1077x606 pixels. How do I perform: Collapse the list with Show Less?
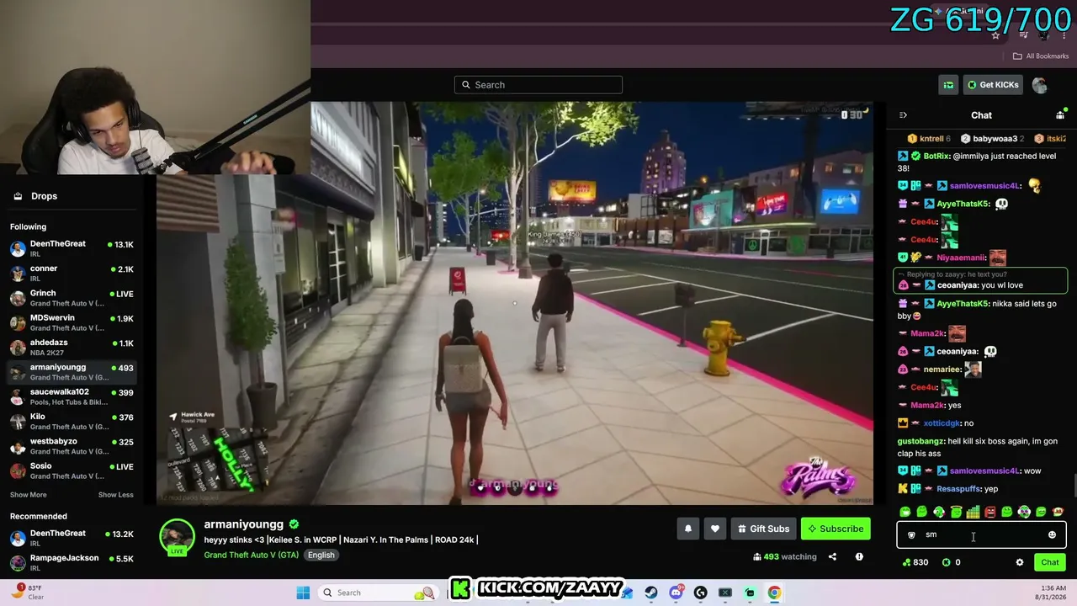point(116,495)
